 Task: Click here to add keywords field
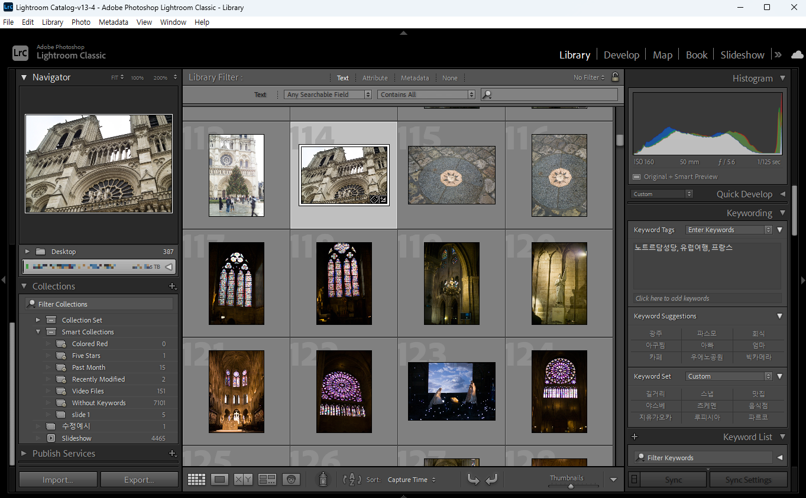[707, 298]
